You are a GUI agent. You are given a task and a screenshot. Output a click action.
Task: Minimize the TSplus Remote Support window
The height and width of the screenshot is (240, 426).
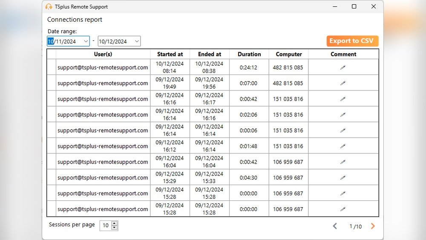coord(335,6)
